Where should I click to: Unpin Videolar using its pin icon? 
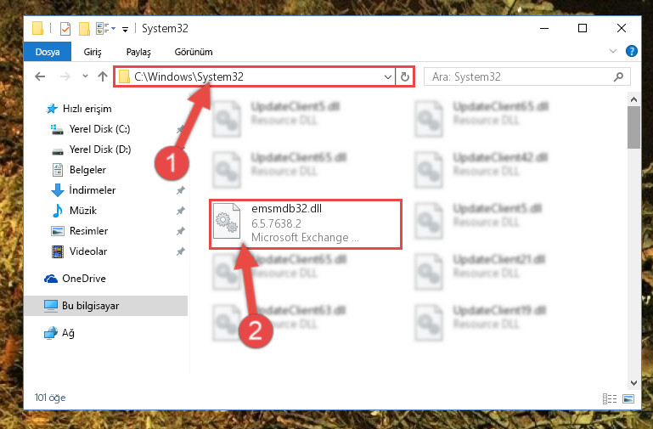click(180, 251)
